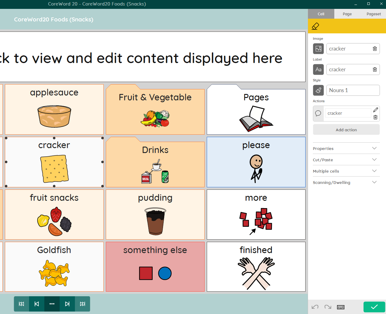Maximize the CoreWord 20 window
Image resolution: width=386 pixels, height=314 pixels.
tap(369, 4)
